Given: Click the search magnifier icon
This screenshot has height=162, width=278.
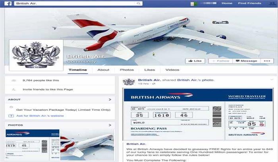Looking at the screenshot, I should tap(139, 3).
